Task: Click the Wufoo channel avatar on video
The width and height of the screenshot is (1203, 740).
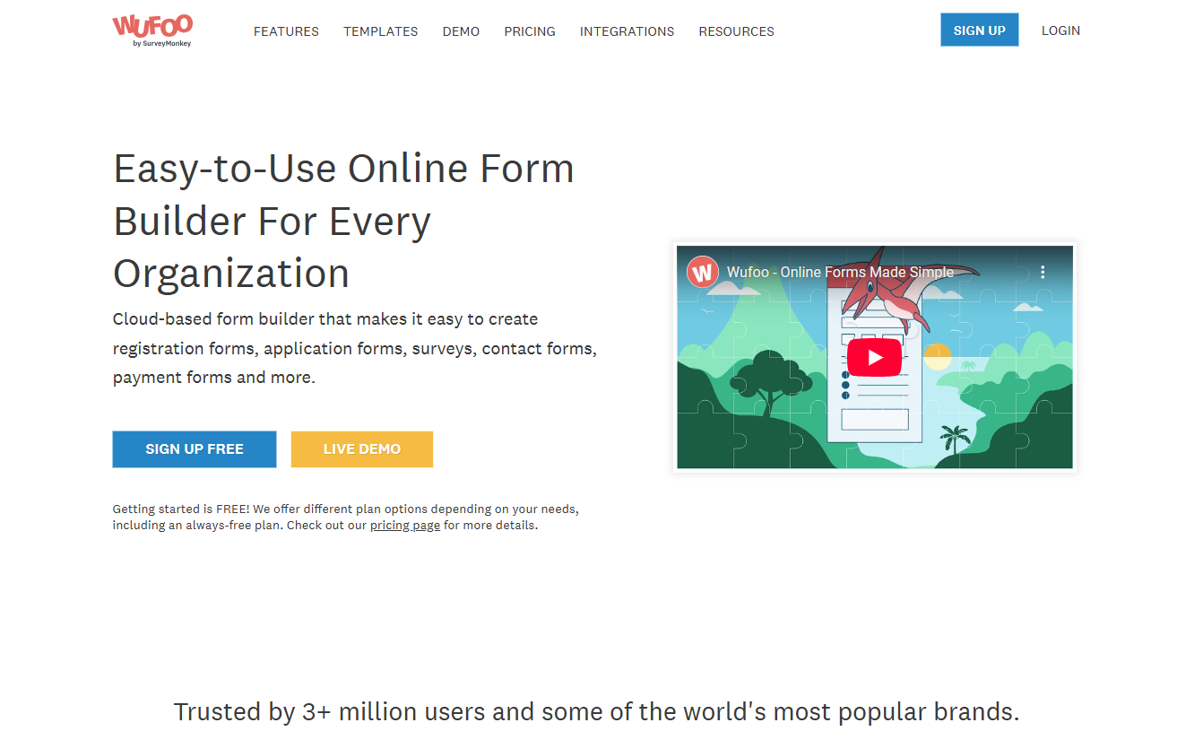Action: click(703, 272)
